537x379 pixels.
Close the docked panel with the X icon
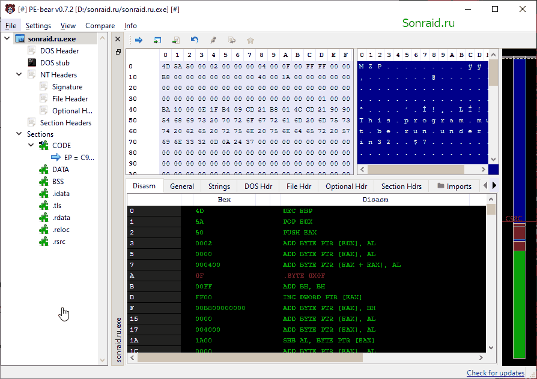(x=118, y=39)
